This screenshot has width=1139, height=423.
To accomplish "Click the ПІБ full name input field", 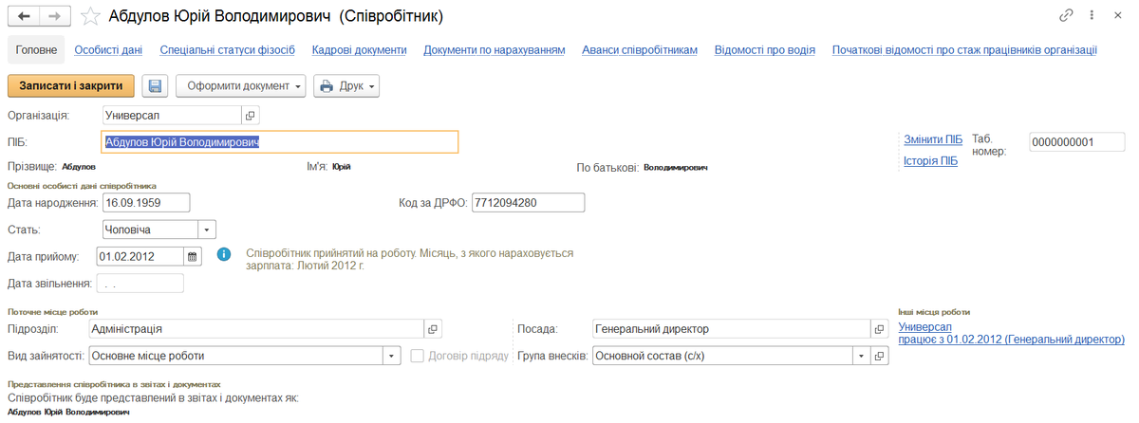I will coord(280,141).
